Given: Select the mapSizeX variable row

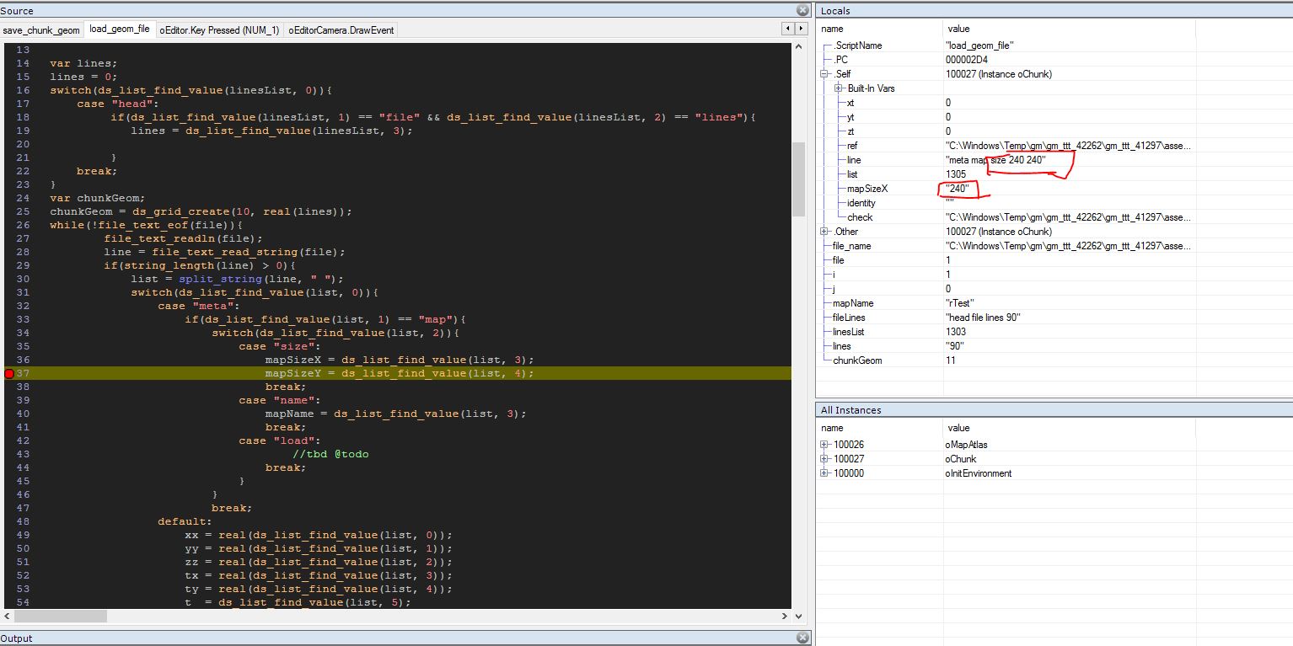Looking at the screenshot, I should (x=867, y=189).
